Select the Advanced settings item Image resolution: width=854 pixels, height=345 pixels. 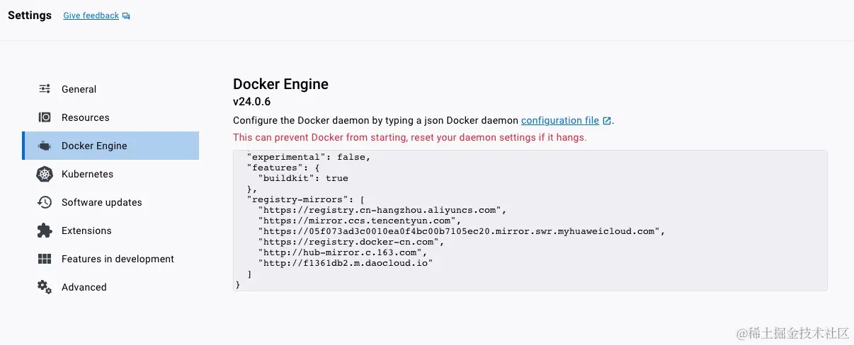pyautogui.click(x=110, y=287)
